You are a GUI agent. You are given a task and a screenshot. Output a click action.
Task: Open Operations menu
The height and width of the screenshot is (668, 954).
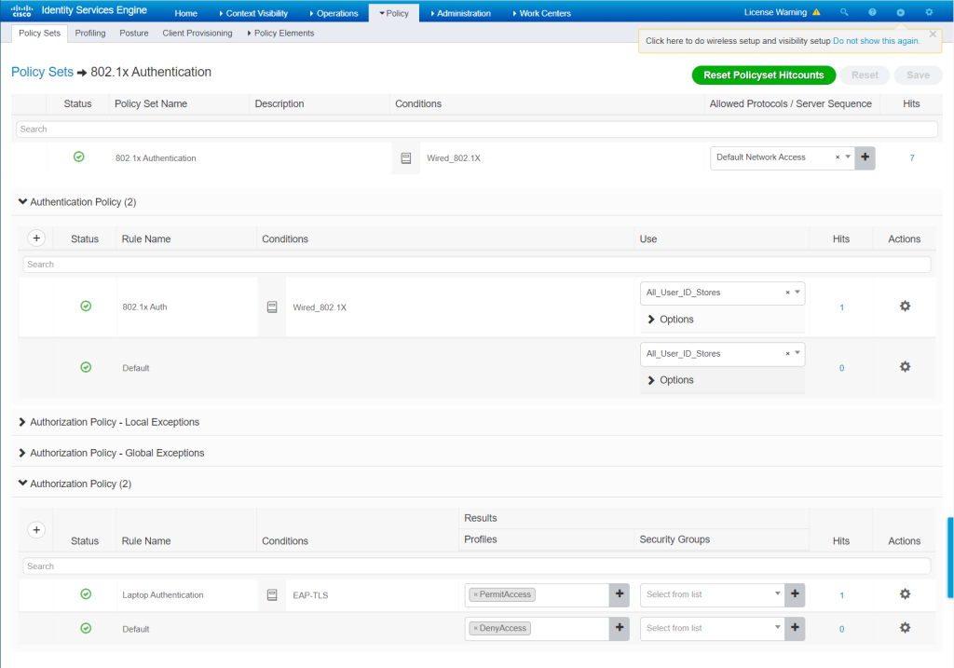point(334,13)
